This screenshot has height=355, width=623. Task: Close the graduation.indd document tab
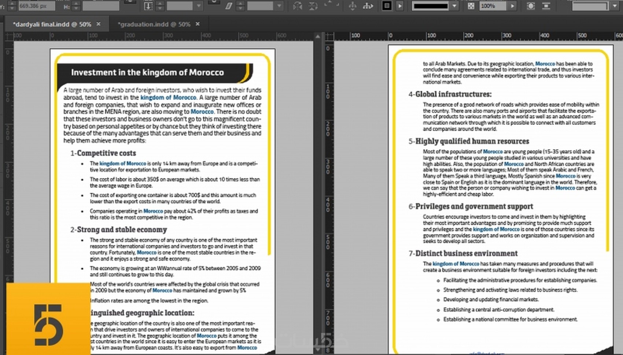(x=198, y=24)
